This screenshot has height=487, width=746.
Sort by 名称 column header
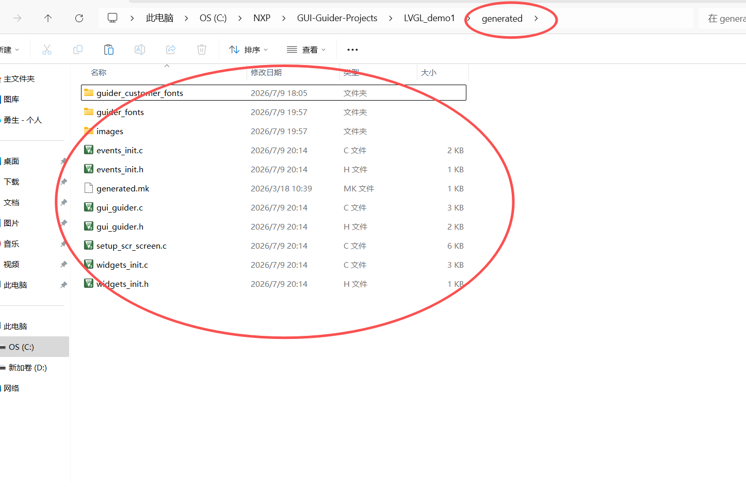(x=99, y=72)
